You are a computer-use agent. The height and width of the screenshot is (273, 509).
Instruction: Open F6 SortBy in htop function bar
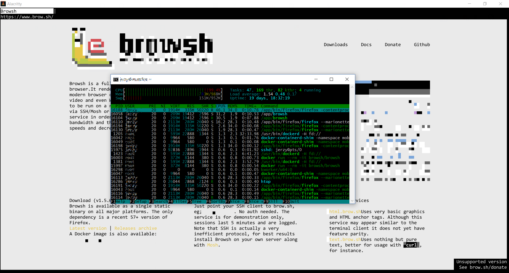click(216, 201)
